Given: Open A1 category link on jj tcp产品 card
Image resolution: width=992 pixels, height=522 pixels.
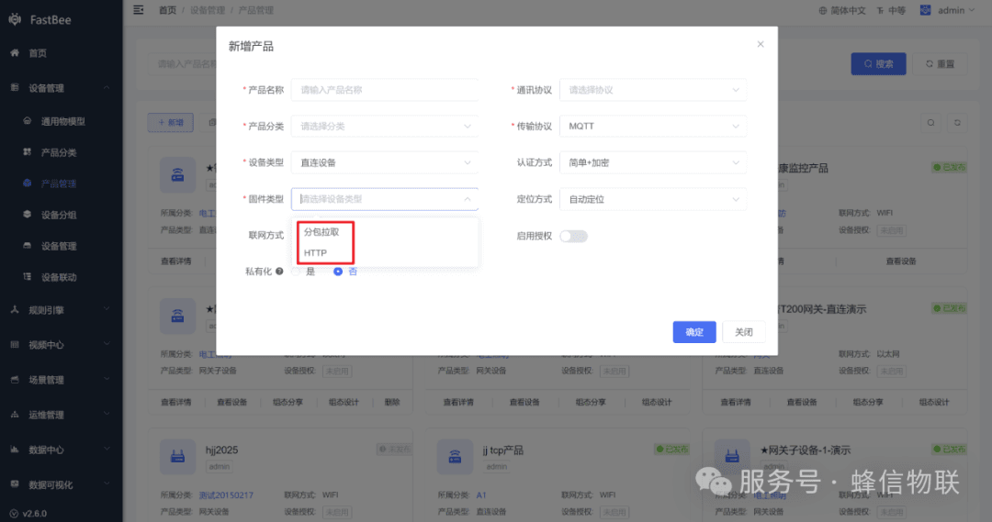Looking at the screenshot, I should (481, 494).
